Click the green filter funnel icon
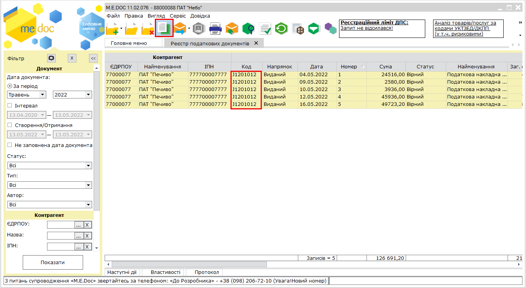The width and height of the screenshot is (526, 288). 314,29
